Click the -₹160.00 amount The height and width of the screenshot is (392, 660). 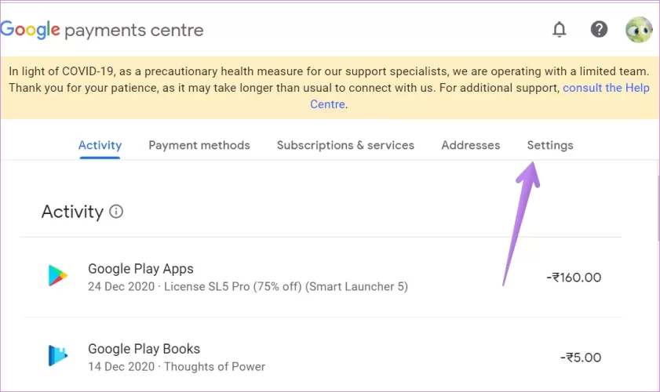coord(574,277)
